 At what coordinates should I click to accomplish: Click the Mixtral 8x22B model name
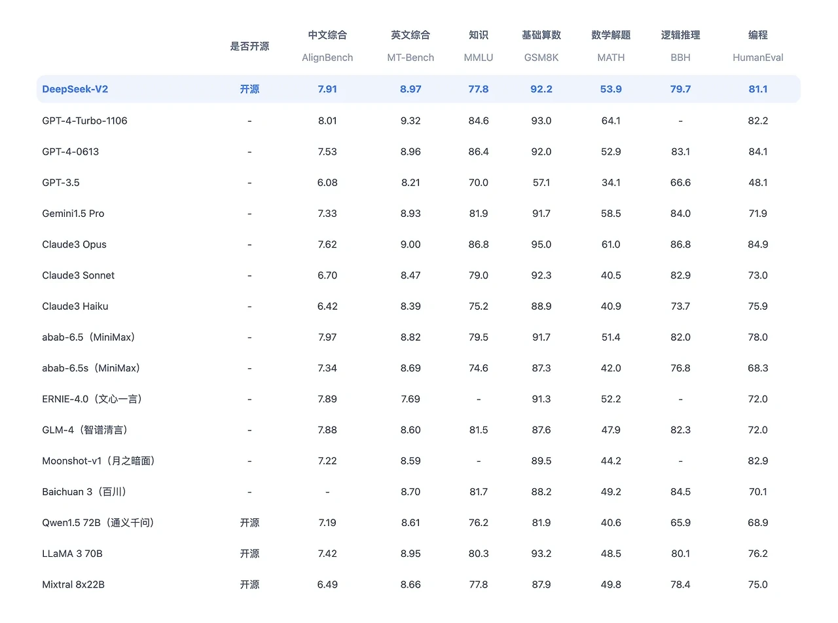[73, 584]
